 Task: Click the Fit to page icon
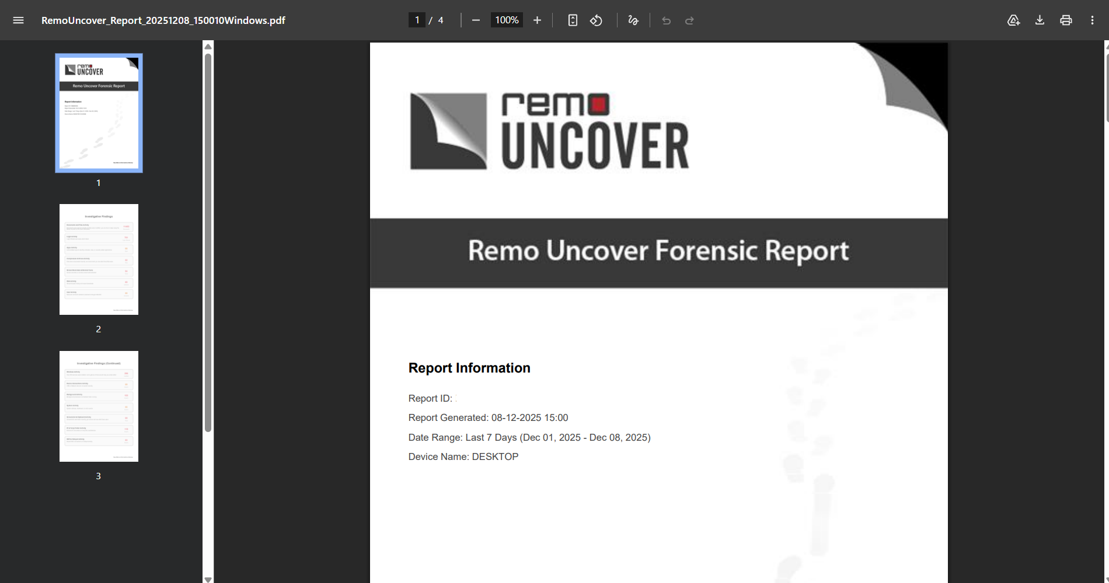pyautogui.click(x=573, y=20)
